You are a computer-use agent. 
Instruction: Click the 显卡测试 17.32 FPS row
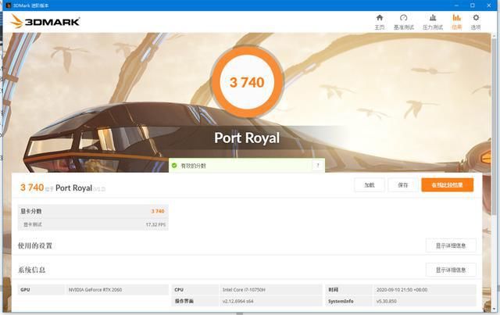pos(92,224)
